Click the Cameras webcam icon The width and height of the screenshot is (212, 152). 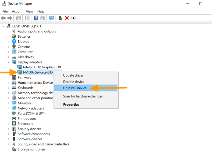click(14, 47)
